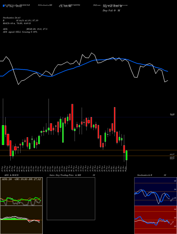
Task: Select 'ADX signal: SELL Growing @ 10%' text
Action: click(20, 32)
